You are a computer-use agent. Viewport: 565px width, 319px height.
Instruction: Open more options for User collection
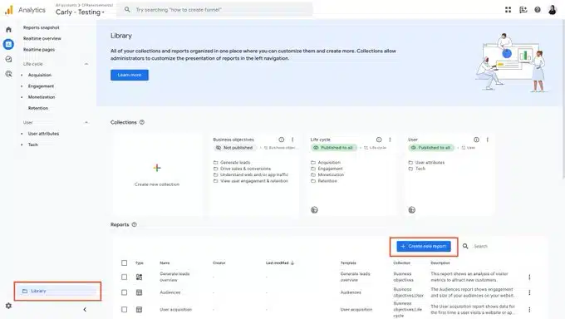pos(488,140)
